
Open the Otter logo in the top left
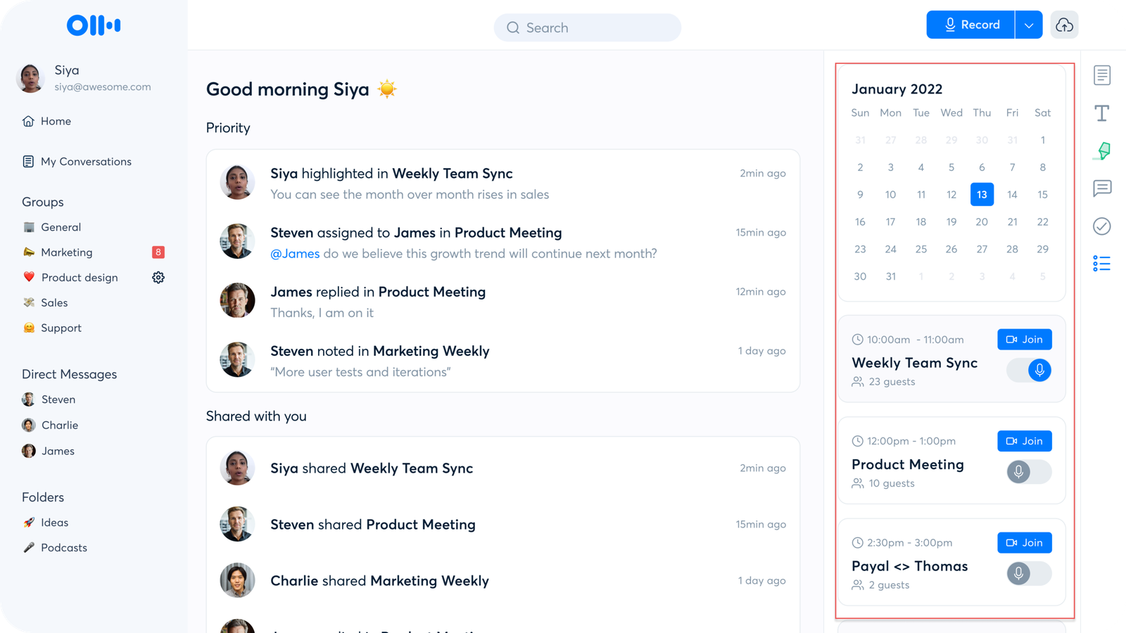[93, 25]
